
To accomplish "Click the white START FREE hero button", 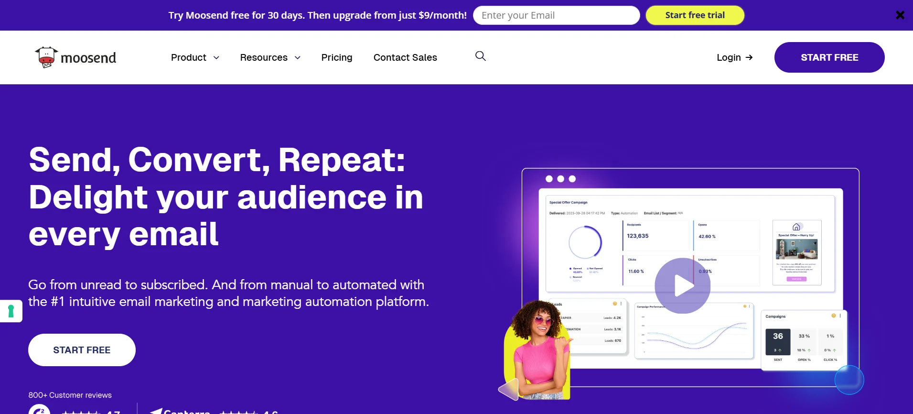I will pyautogui.click(x=82, y=350).
